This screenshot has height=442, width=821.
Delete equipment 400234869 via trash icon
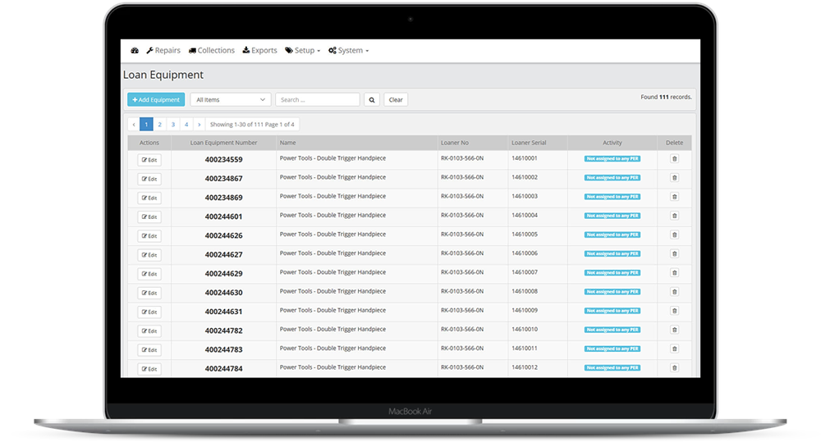[x=674, y=197]
